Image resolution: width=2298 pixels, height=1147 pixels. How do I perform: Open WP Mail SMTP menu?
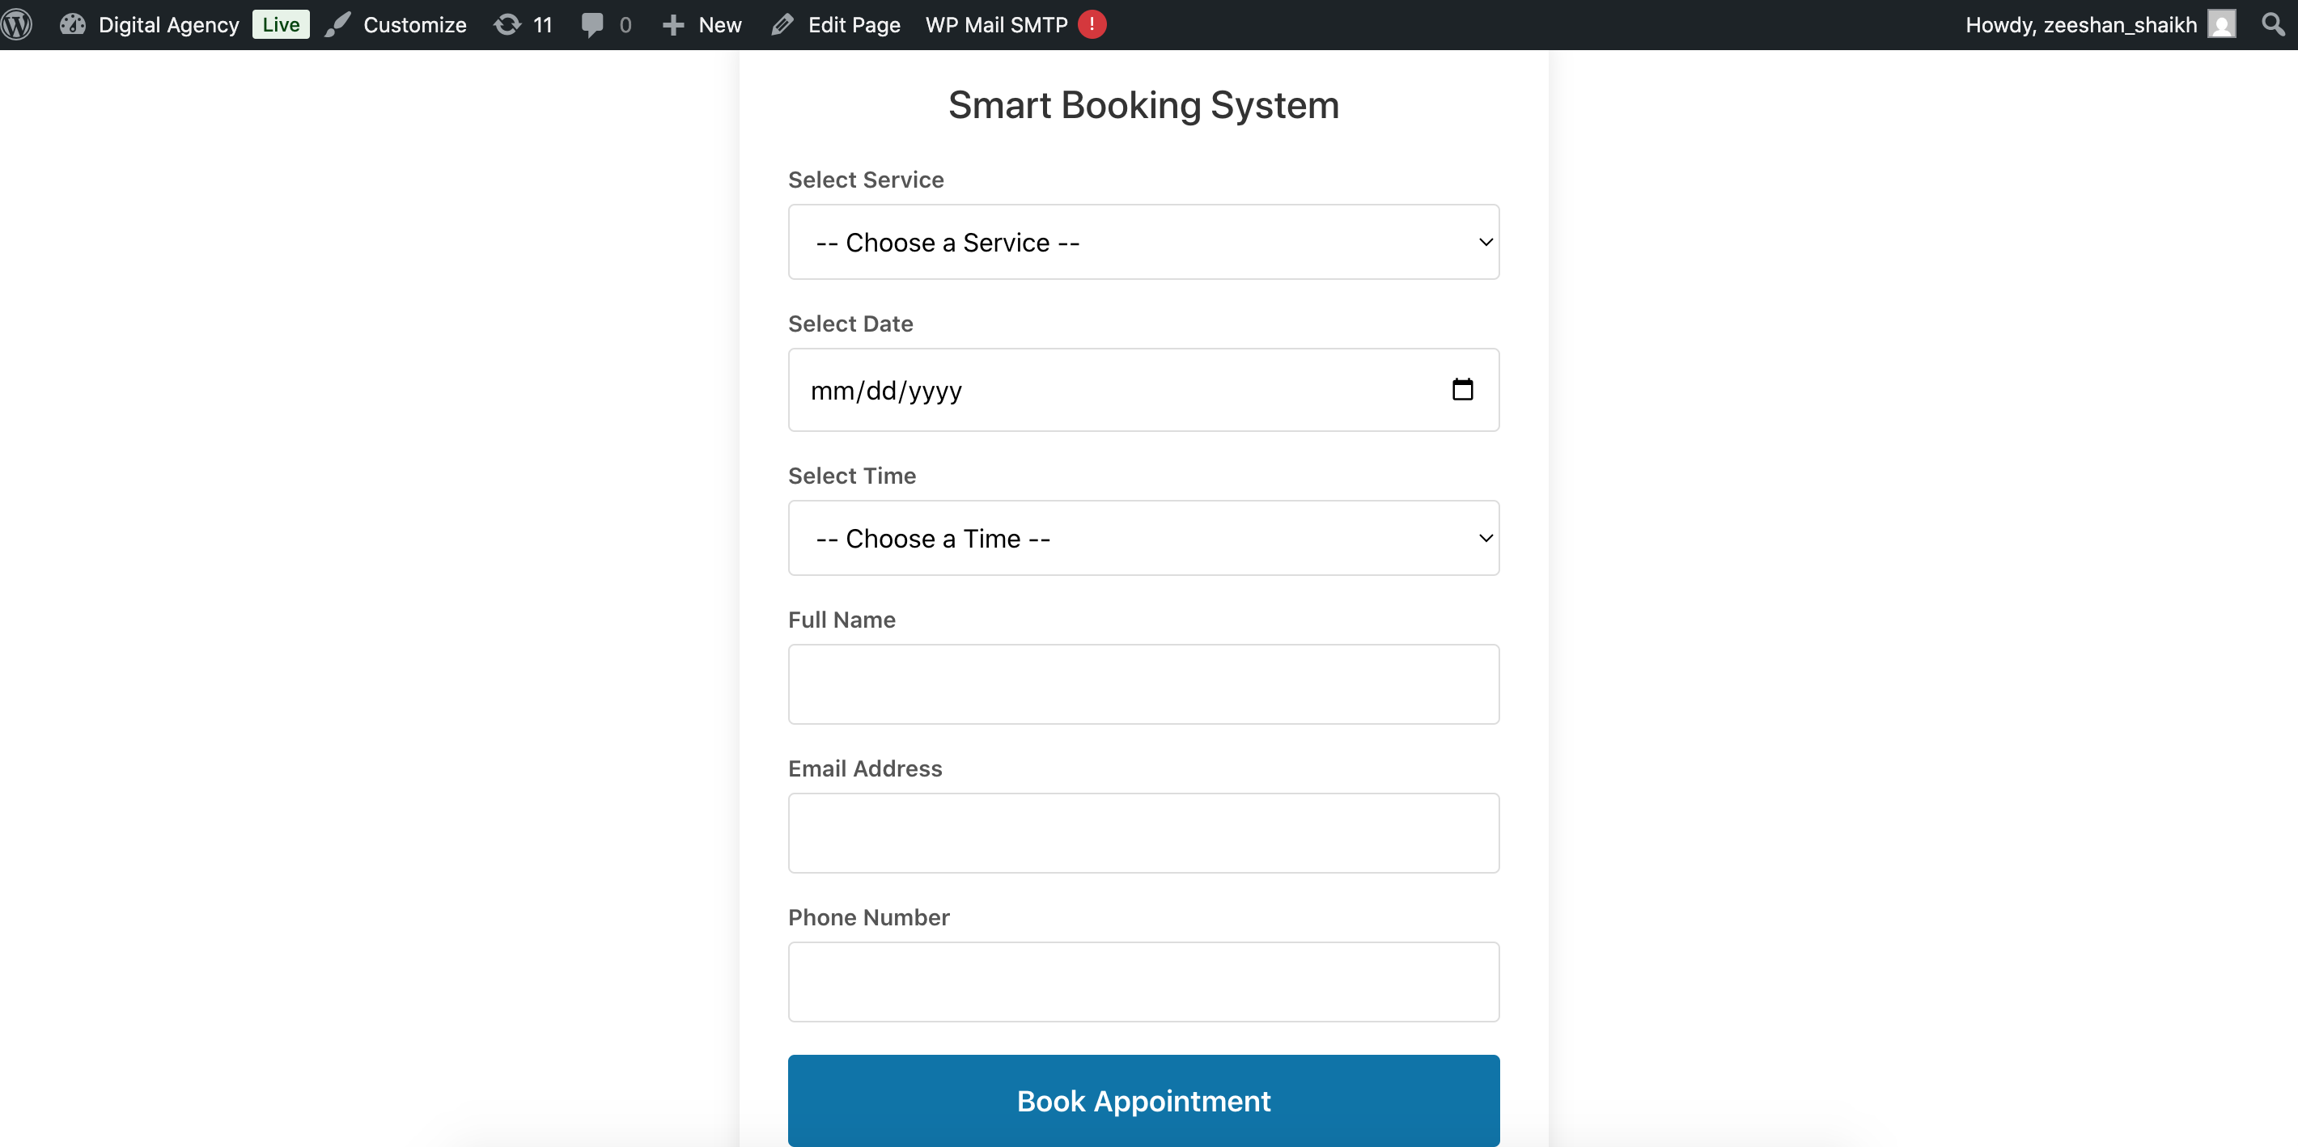996,24
